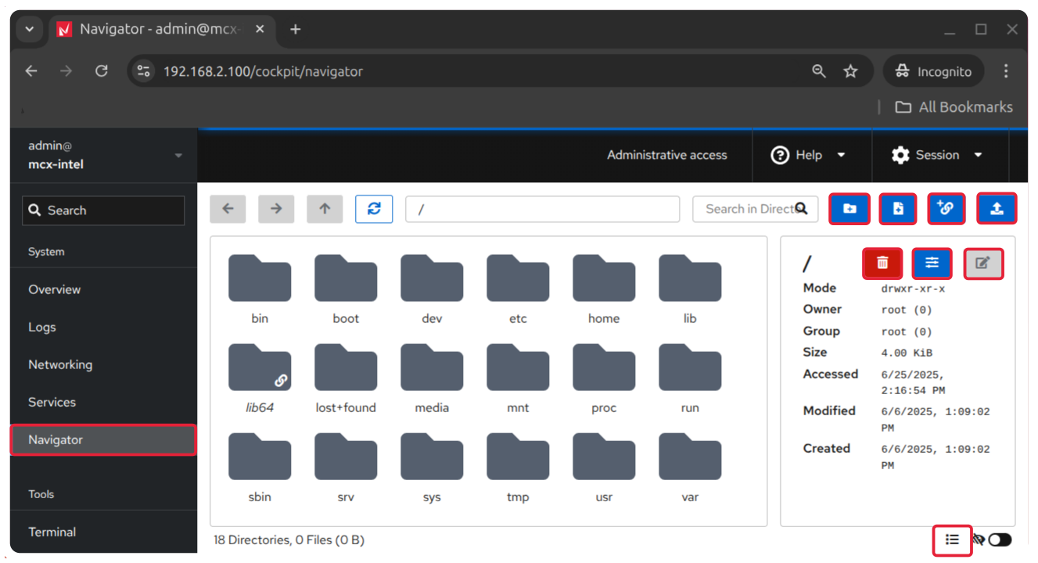
Task: Click the red delete trash icon
Action: 882,264
